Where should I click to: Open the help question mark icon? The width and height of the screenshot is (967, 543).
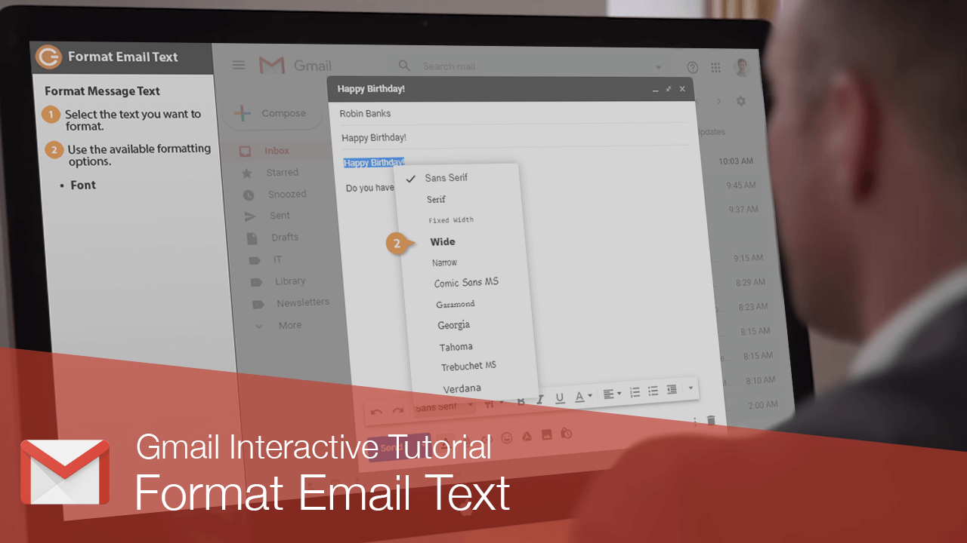pos(693,67)
